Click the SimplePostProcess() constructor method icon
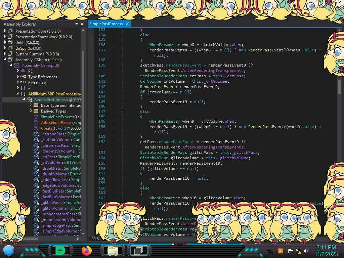 [x=36, y=117]
